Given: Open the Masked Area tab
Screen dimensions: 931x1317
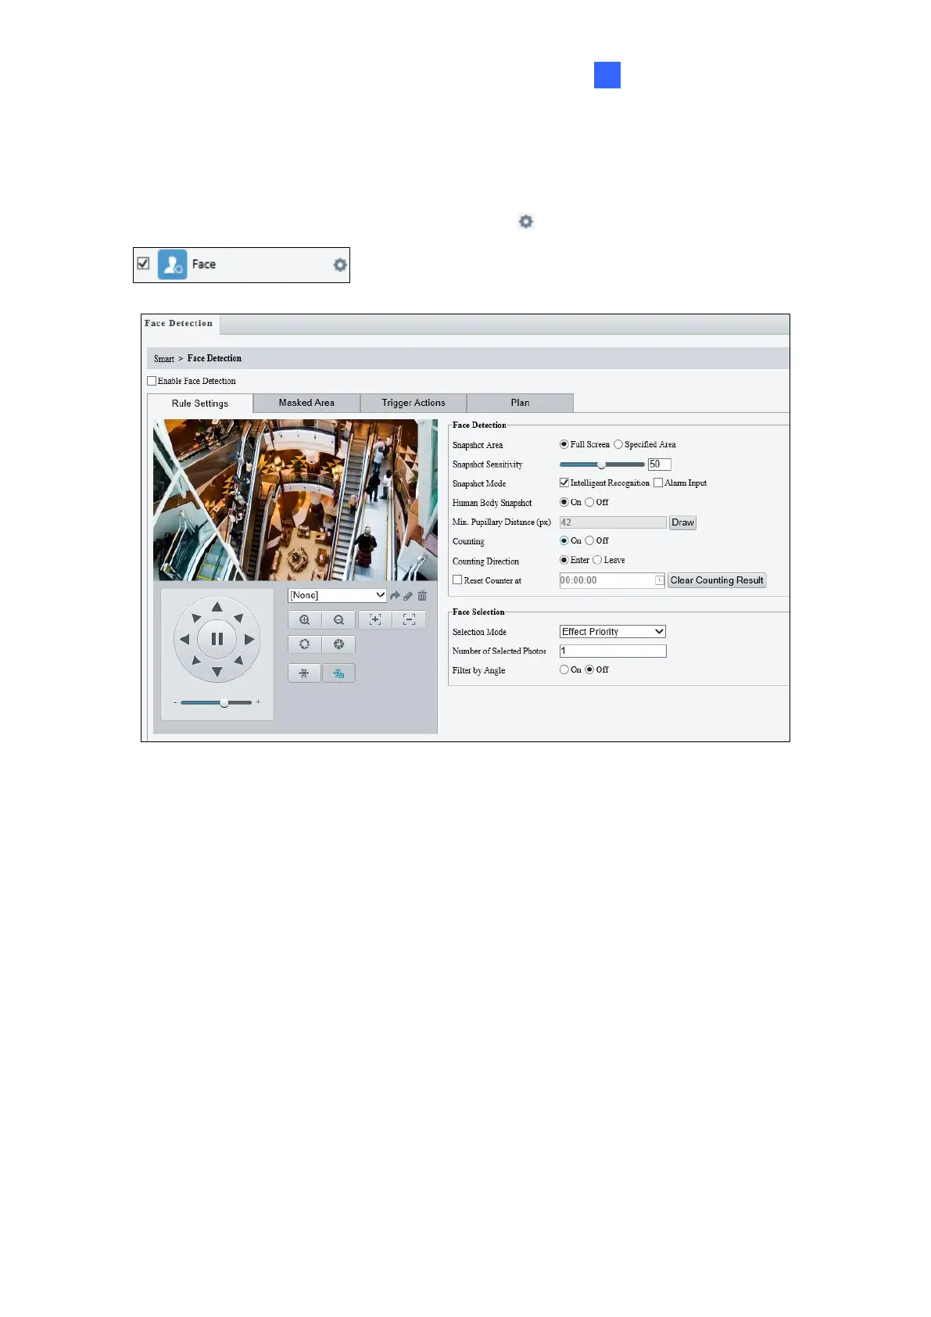Looking at the screenshot, I should click(x=306, y=403).
